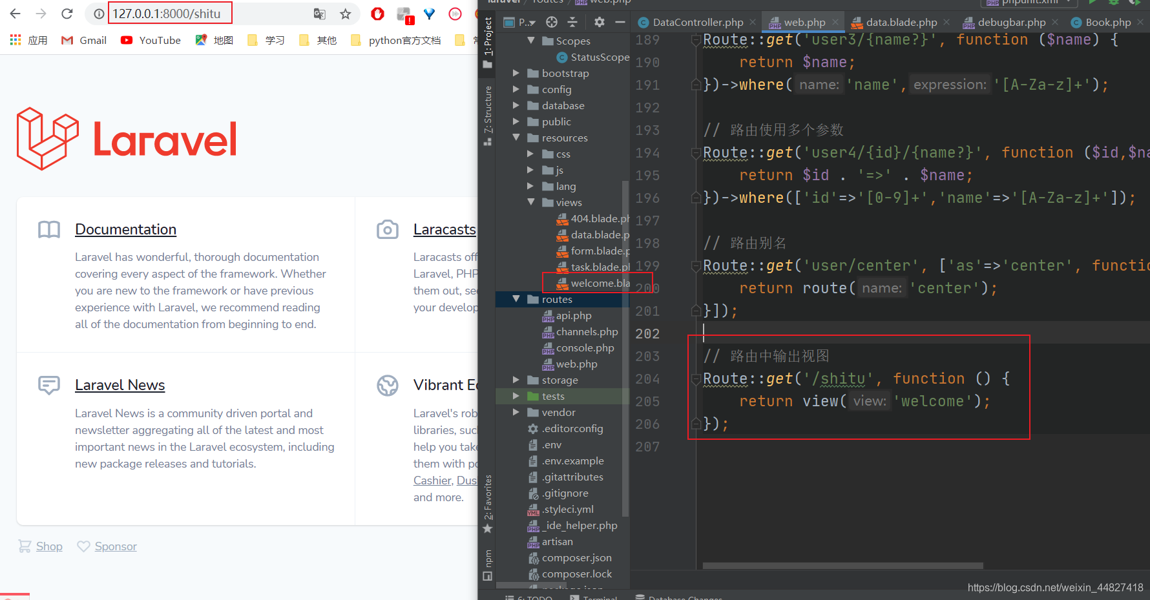Open the Laracasts link
This screenshot has height=600, width=1150.
444,229
